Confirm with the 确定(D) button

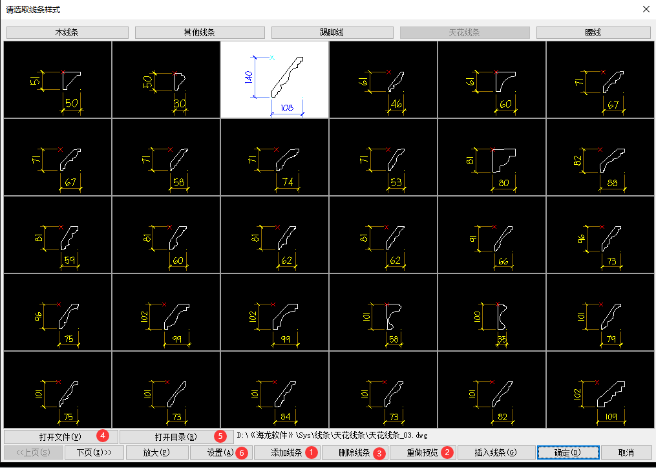568,452
